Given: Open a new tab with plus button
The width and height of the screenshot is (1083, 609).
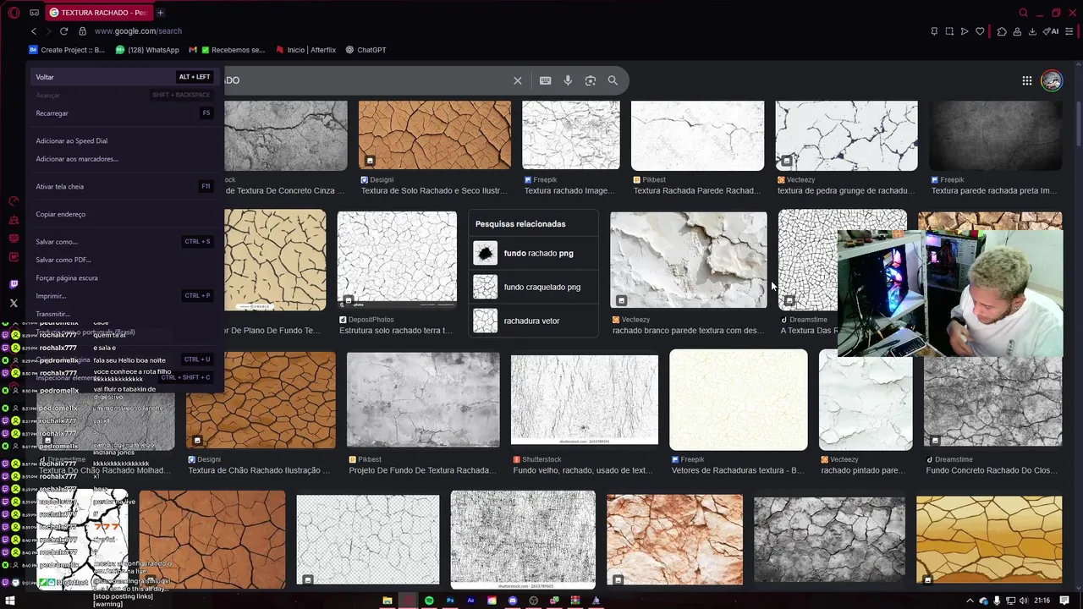Looking at the screenshot, I should (160, 13).
